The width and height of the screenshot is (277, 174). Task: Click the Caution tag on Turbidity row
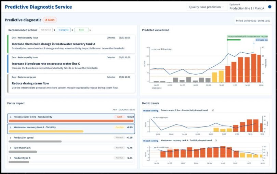click(x=119, y=127)
